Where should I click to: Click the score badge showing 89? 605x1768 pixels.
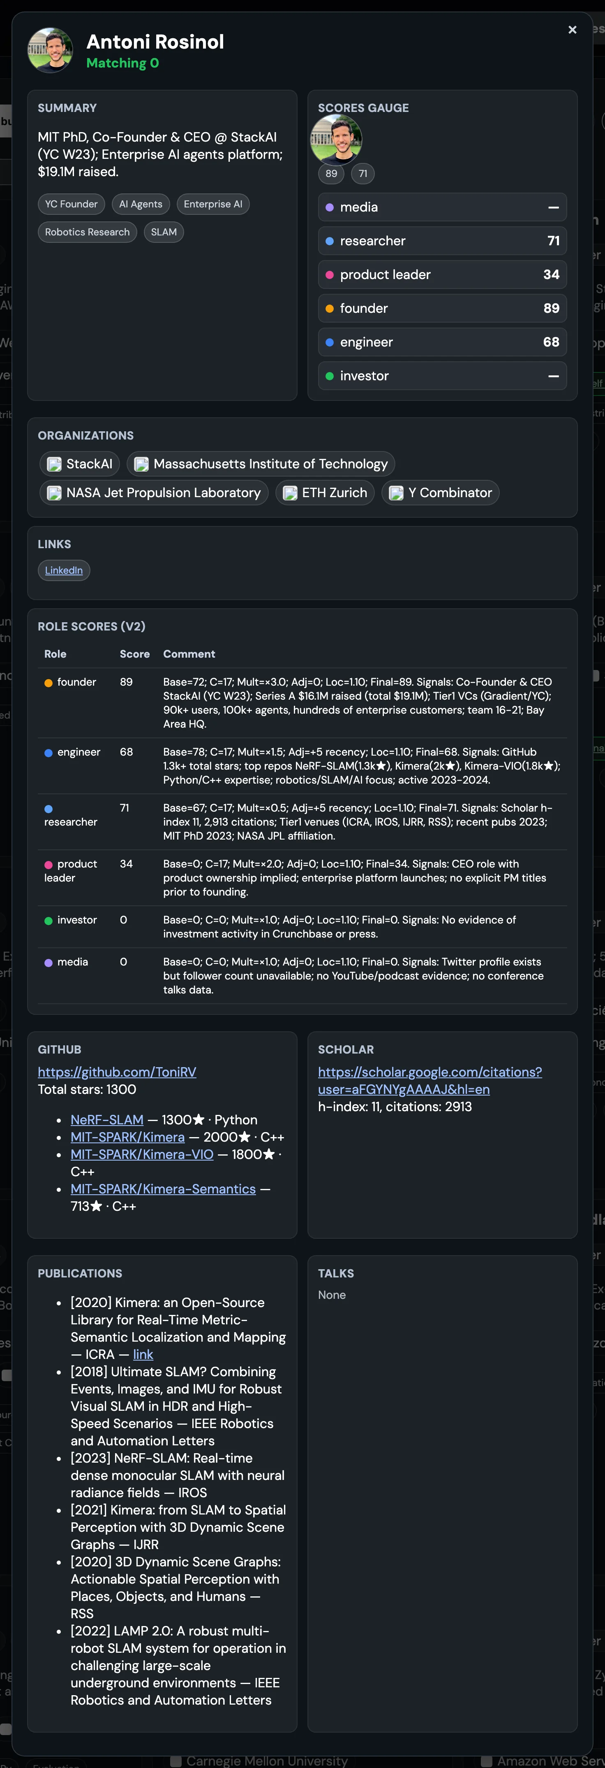tap(332, 174)
